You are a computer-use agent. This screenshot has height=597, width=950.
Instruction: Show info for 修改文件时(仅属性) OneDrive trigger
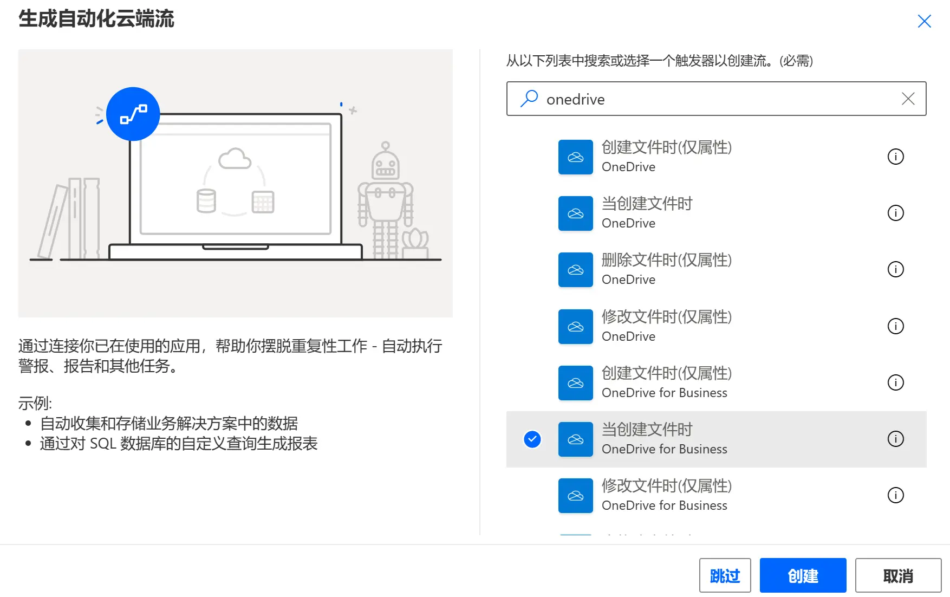(x=896, y=326)
